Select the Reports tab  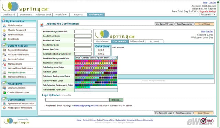pos(78,14)
